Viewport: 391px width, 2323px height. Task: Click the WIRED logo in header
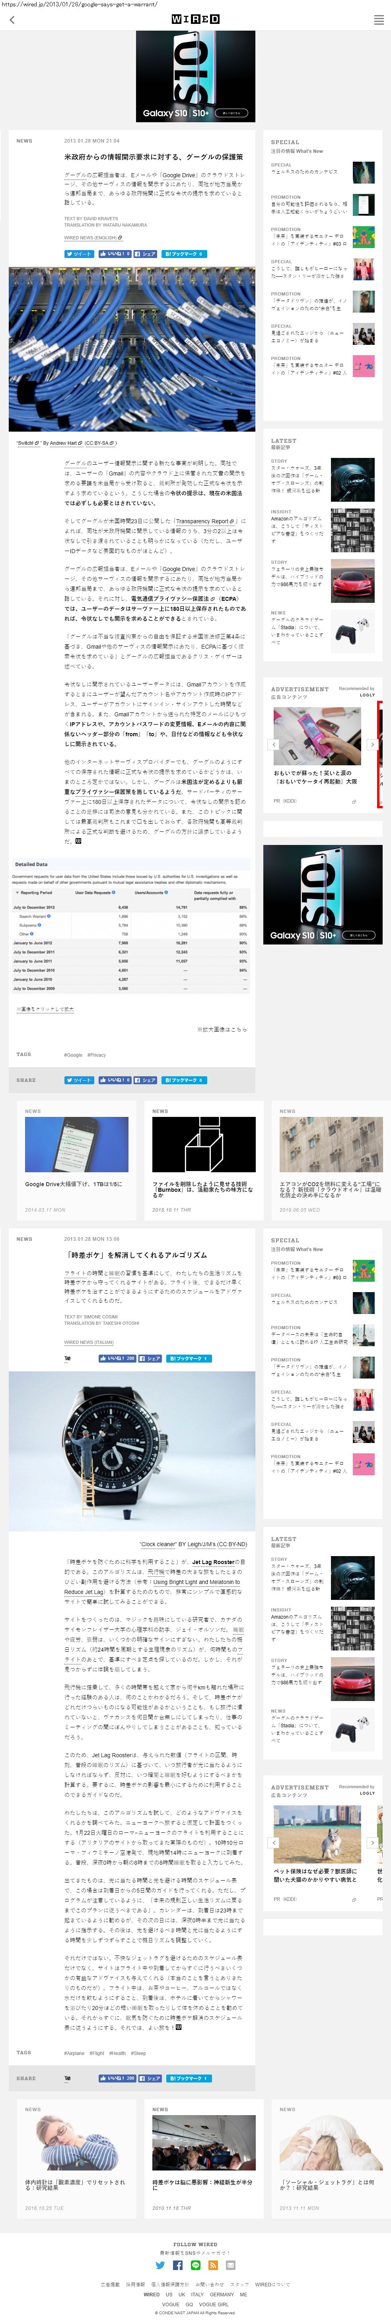point(196,19)
